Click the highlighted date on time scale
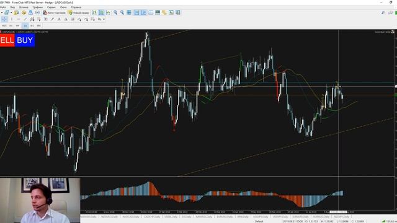The width and height of the screenshot is (397, 223). [338, 212]
